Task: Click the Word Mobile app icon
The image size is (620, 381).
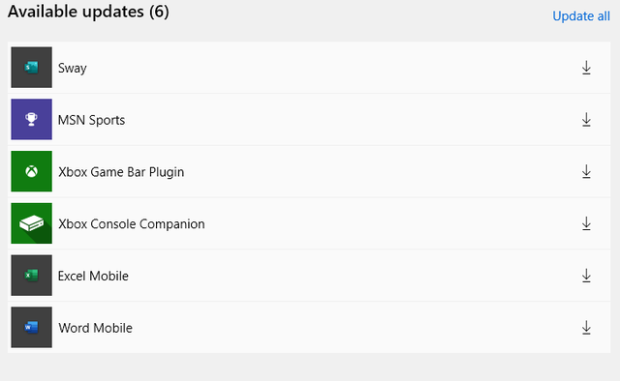Action: (32, 327)
